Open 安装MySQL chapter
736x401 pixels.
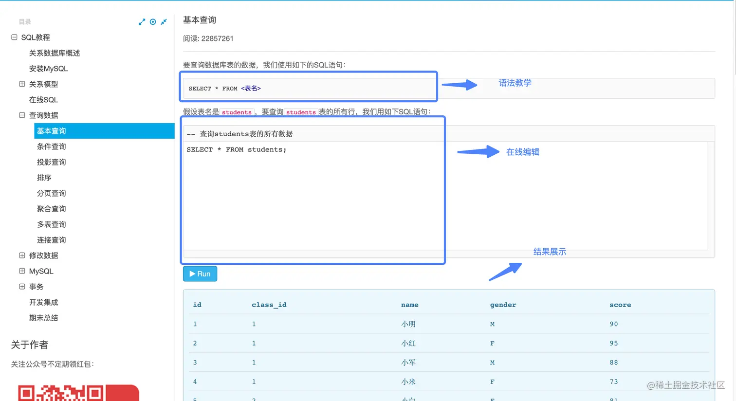48,69
